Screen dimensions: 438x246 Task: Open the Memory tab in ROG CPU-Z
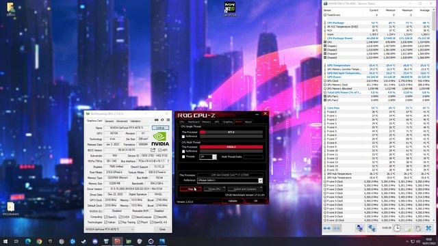[206, 122]
